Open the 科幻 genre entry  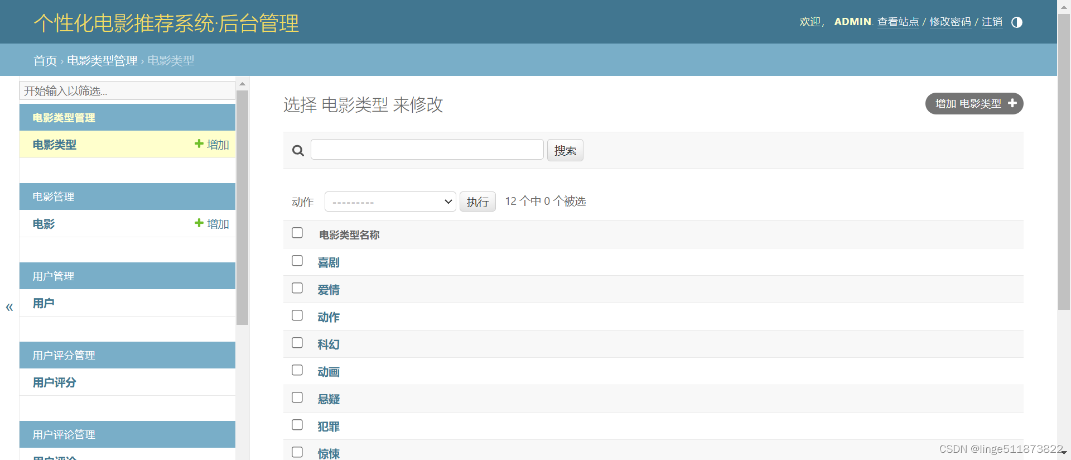[329, 344]
